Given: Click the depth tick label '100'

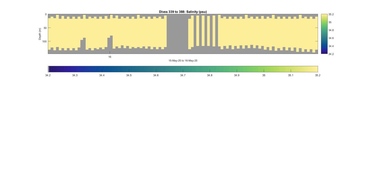Looking at the screenshot, I should point(44,42).
